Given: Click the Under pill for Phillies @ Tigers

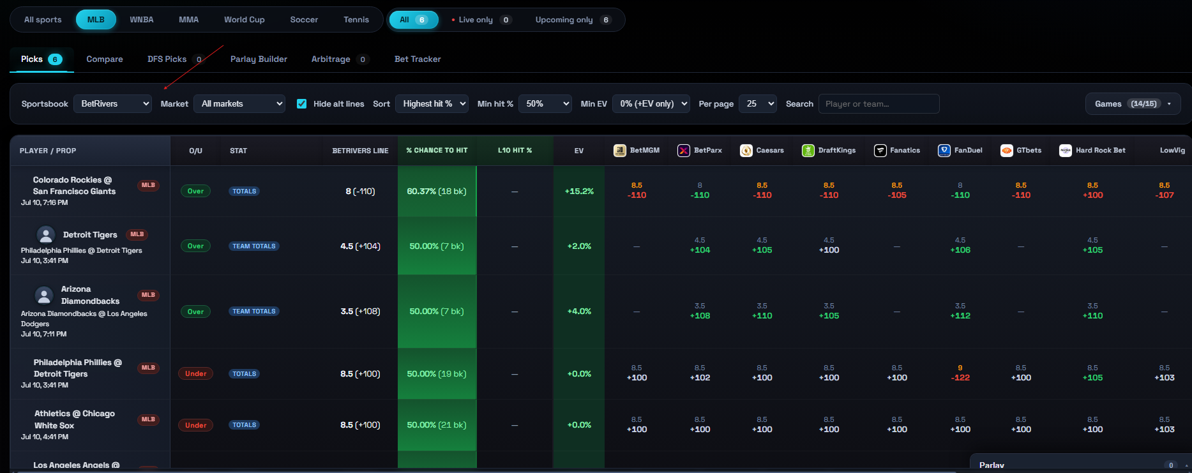Looking at the screenshot, I should coord(195,373).
